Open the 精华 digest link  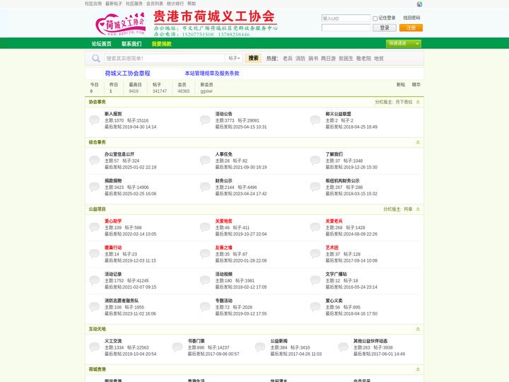(x=416, y=84)
